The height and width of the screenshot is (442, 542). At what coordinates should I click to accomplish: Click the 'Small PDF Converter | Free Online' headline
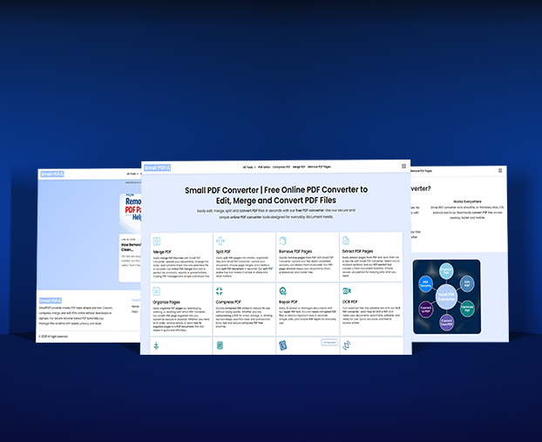click(276, 195)
